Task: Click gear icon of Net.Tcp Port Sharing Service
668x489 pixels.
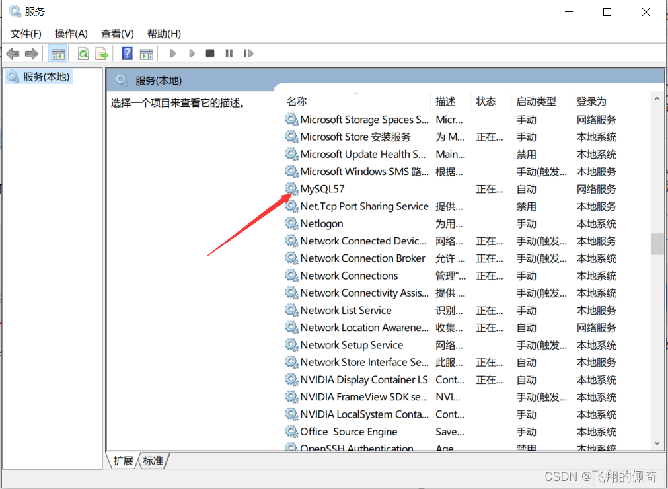Action: point(291,206)
